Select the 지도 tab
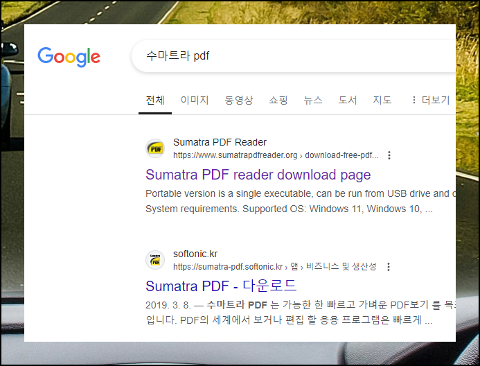 click(382, 100)
